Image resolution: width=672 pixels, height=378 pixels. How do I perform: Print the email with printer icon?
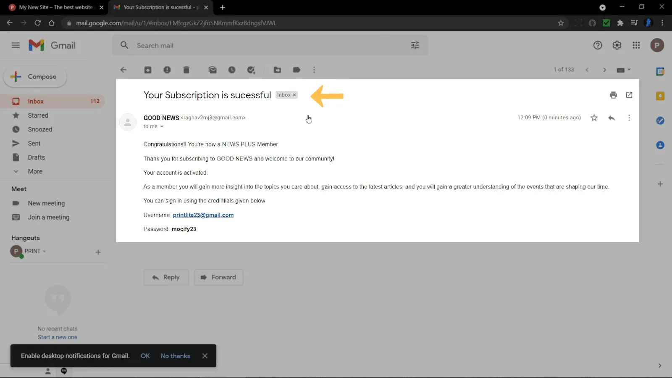[613, 95]
